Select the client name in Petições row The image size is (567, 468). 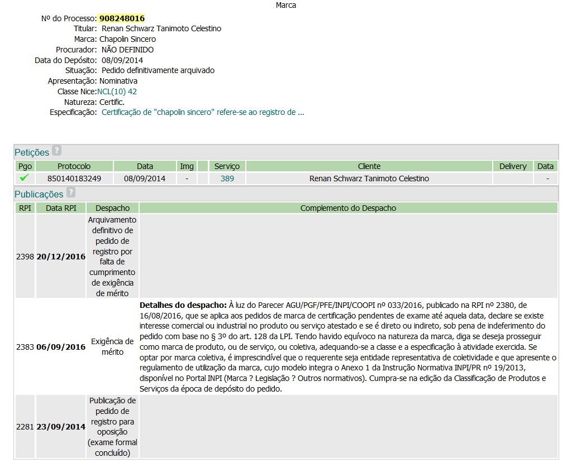click(x=369, y=178)
